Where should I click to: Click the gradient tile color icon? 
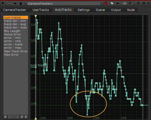pyautogui.click(x=112, y=3)
